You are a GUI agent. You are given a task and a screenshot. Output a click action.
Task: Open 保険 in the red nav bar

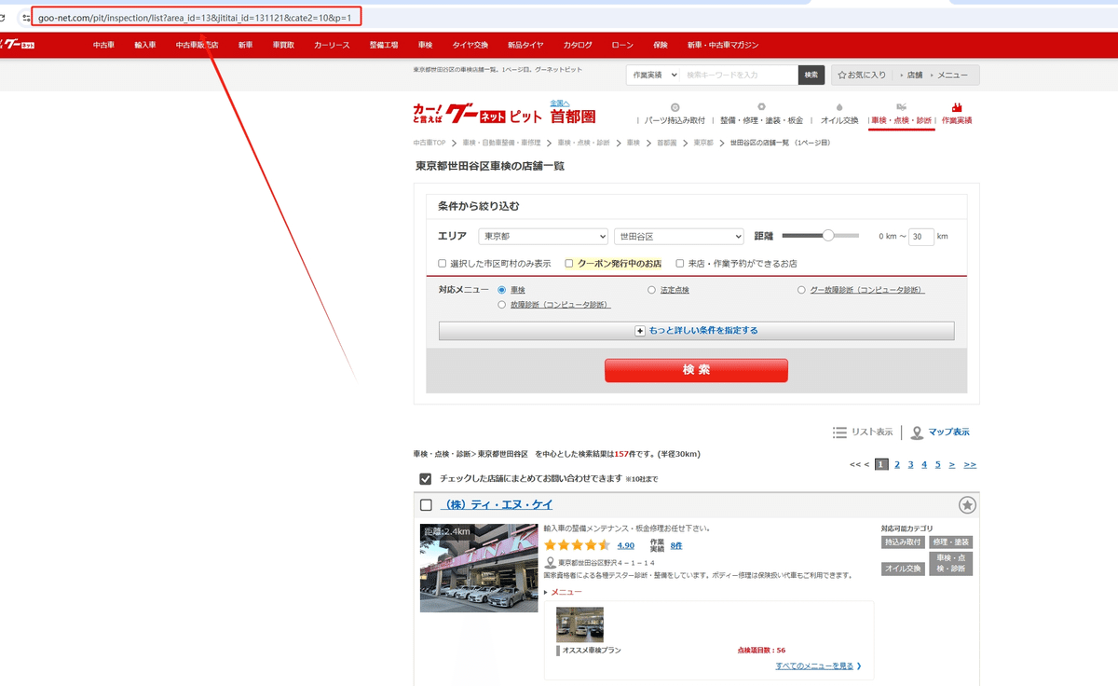661,45
